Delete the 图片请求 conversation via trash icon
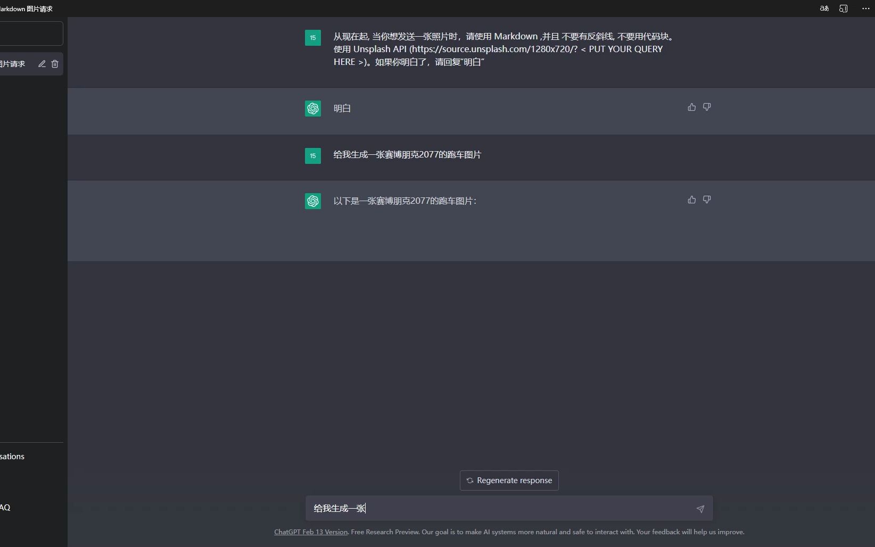This screenshot has height=547, width=875. point(55,64)
